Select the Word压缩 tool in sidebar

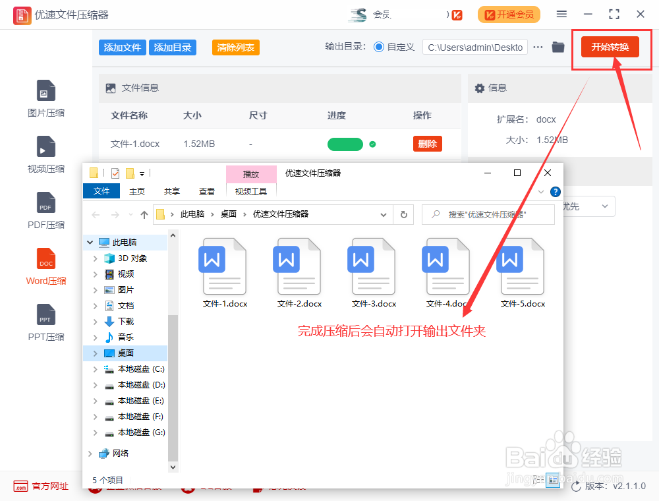pos(46,266)
